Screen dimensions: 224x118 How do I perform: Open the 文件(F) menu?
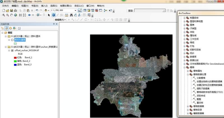[5, 6]
